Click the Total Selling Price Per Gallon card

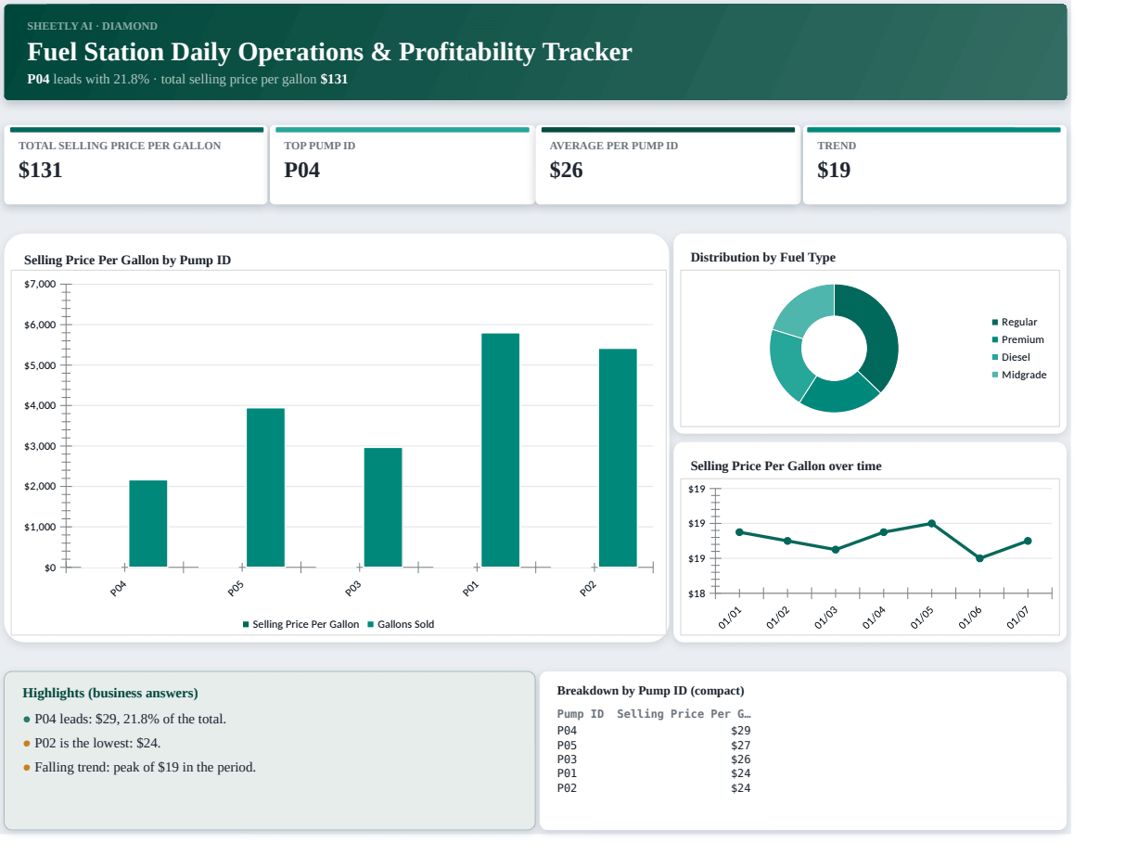click(x=136, y=165)
